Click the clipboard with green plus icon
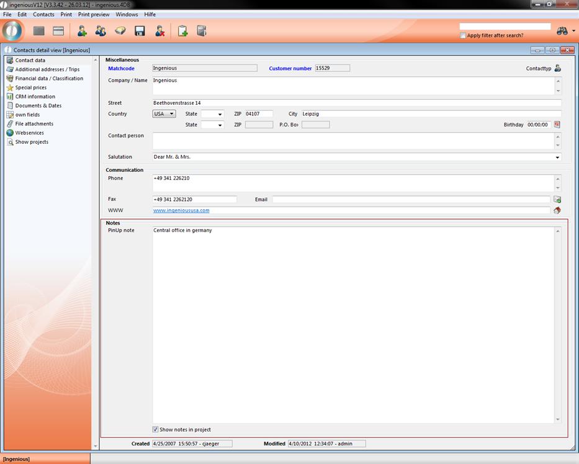This screenshot has width=579, height=464. (x=182, y=31)
